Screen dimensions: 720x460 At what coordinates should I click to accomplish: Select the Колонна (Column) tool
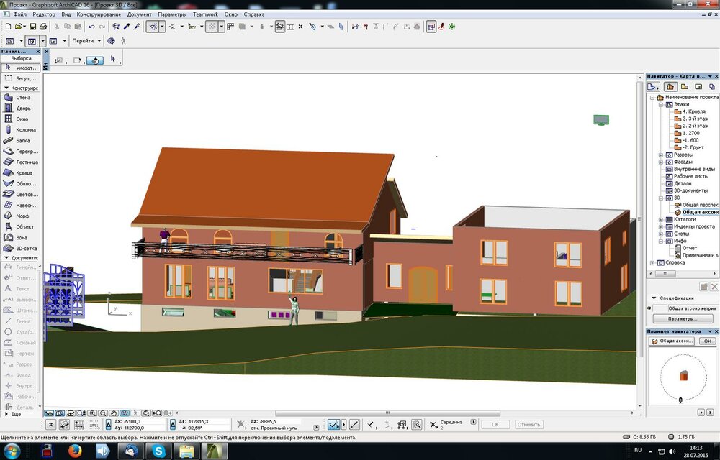[x=22, y=130]
